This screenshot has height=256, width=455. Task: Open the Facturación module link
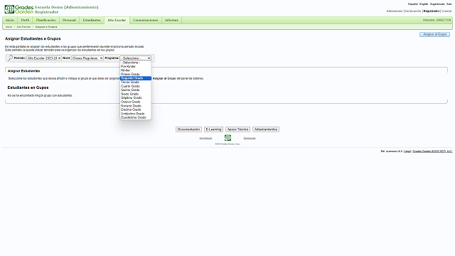coord(413,11)
